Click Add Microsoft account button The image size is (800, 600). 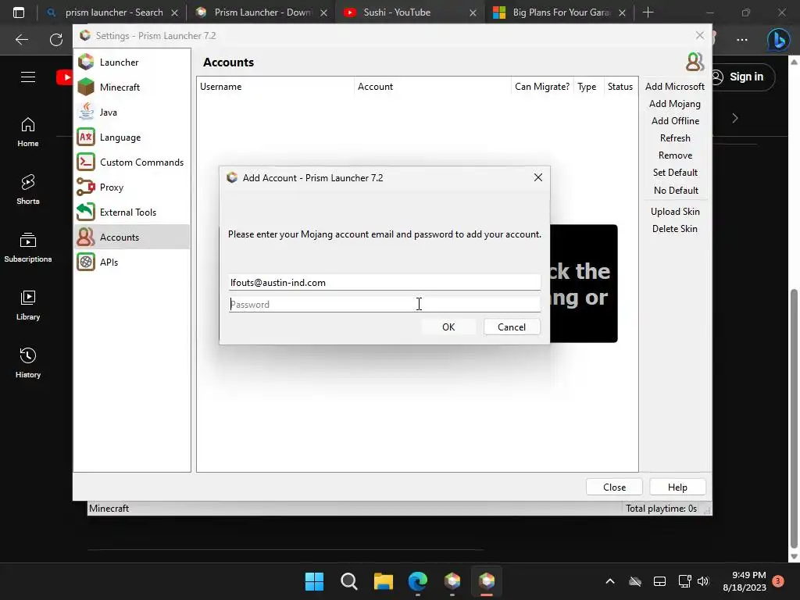(x=674, y=87)
